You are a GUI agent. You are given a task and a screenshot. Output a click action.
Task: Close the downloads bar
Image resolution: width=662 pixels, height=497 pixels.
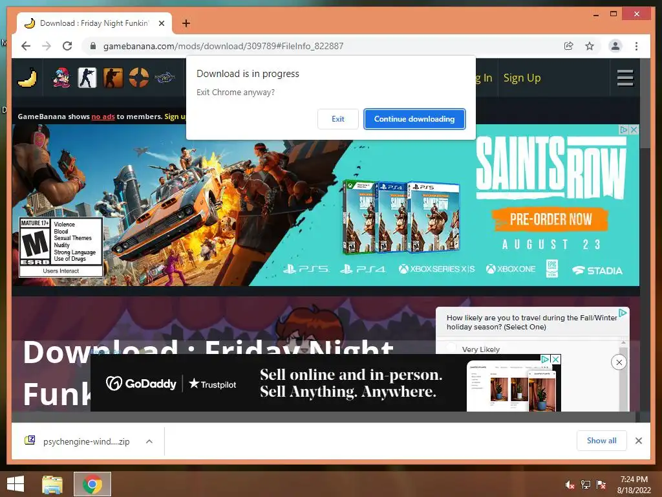(639, 441)
